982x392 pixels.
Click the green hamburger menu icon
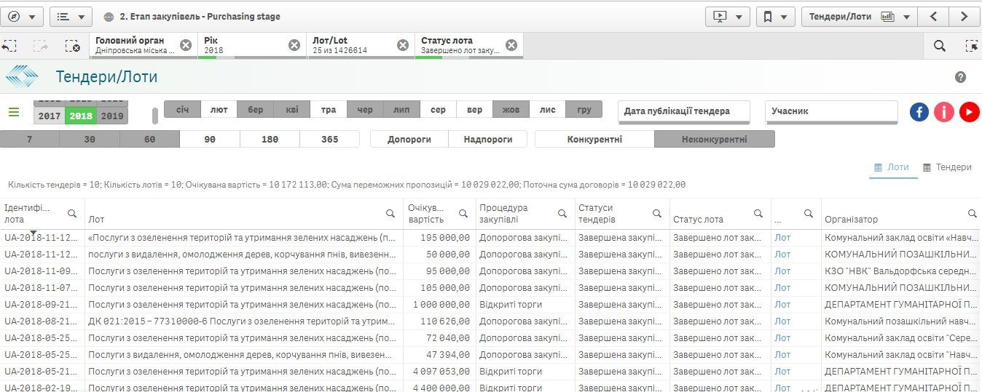coord(14,112)
